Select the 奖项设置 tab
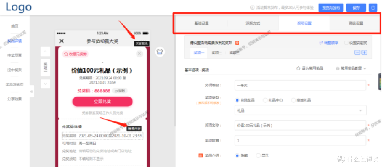 [x=304, y=23]
